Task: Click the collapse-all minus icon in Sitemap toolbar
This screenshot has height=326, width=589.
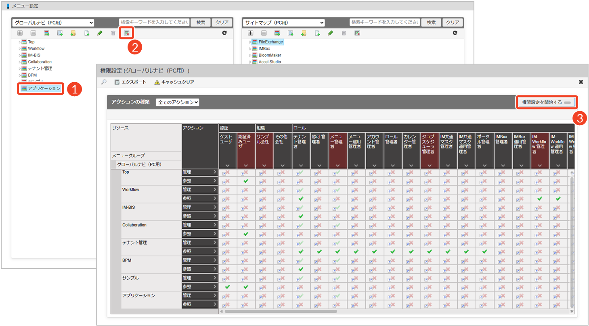Action: coord(264,33)
